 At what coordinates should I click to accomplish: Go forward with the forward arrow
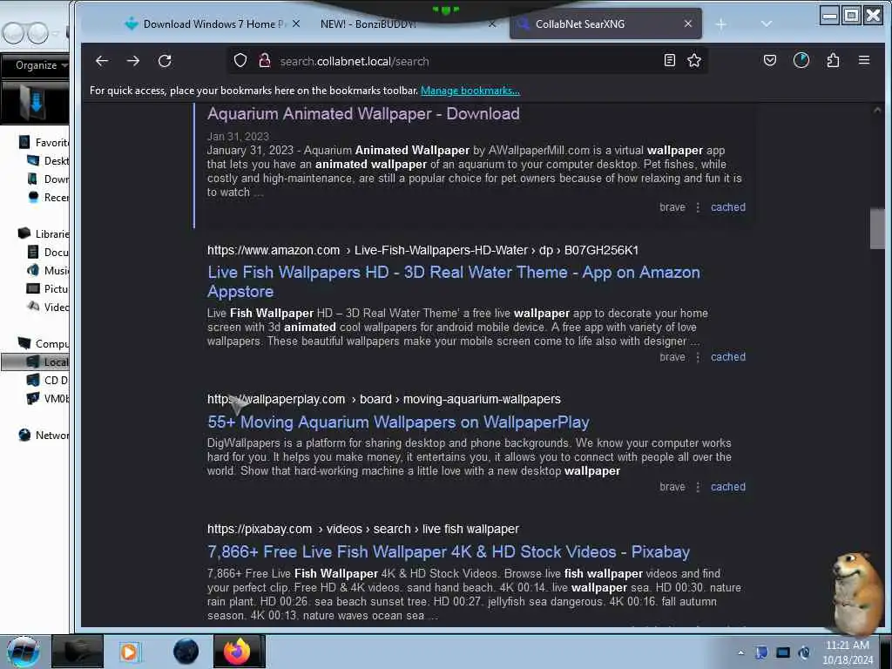[133, 61]
